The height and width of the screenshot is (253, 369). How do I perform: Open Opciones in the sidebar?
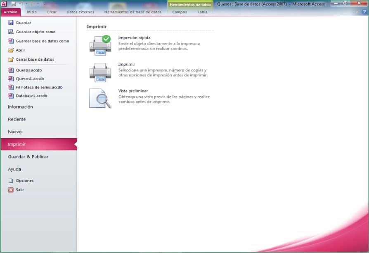coord(25,181)
